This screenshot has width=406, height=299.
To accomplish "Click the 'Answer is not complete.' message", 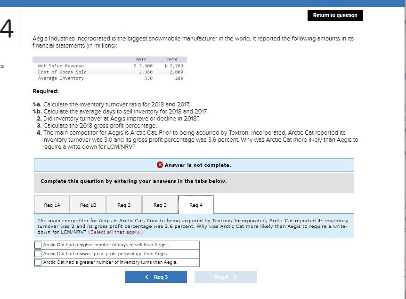I will pyautogui.click(x=198, y=165).
